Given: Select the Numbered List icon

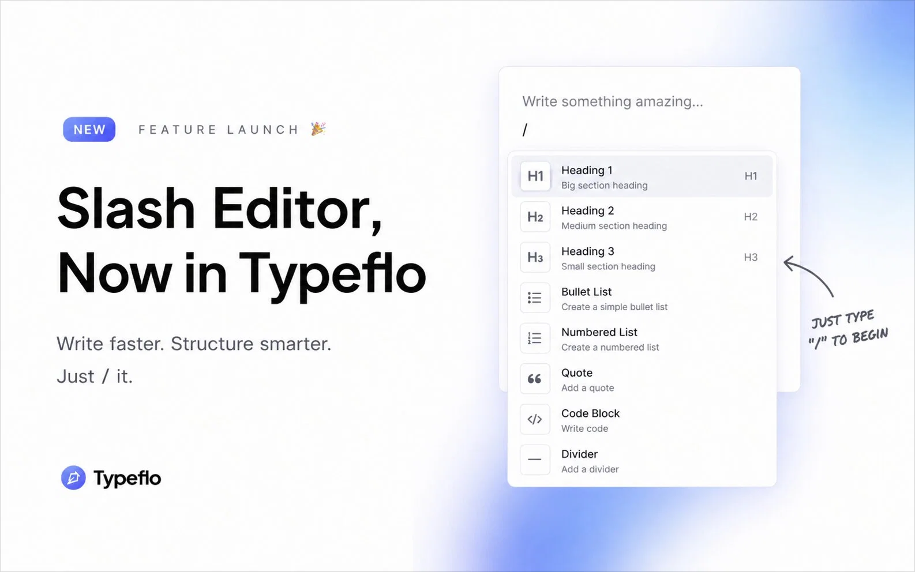Looking at the screenshot, I should pyautogui.click(x=535, y=338).
